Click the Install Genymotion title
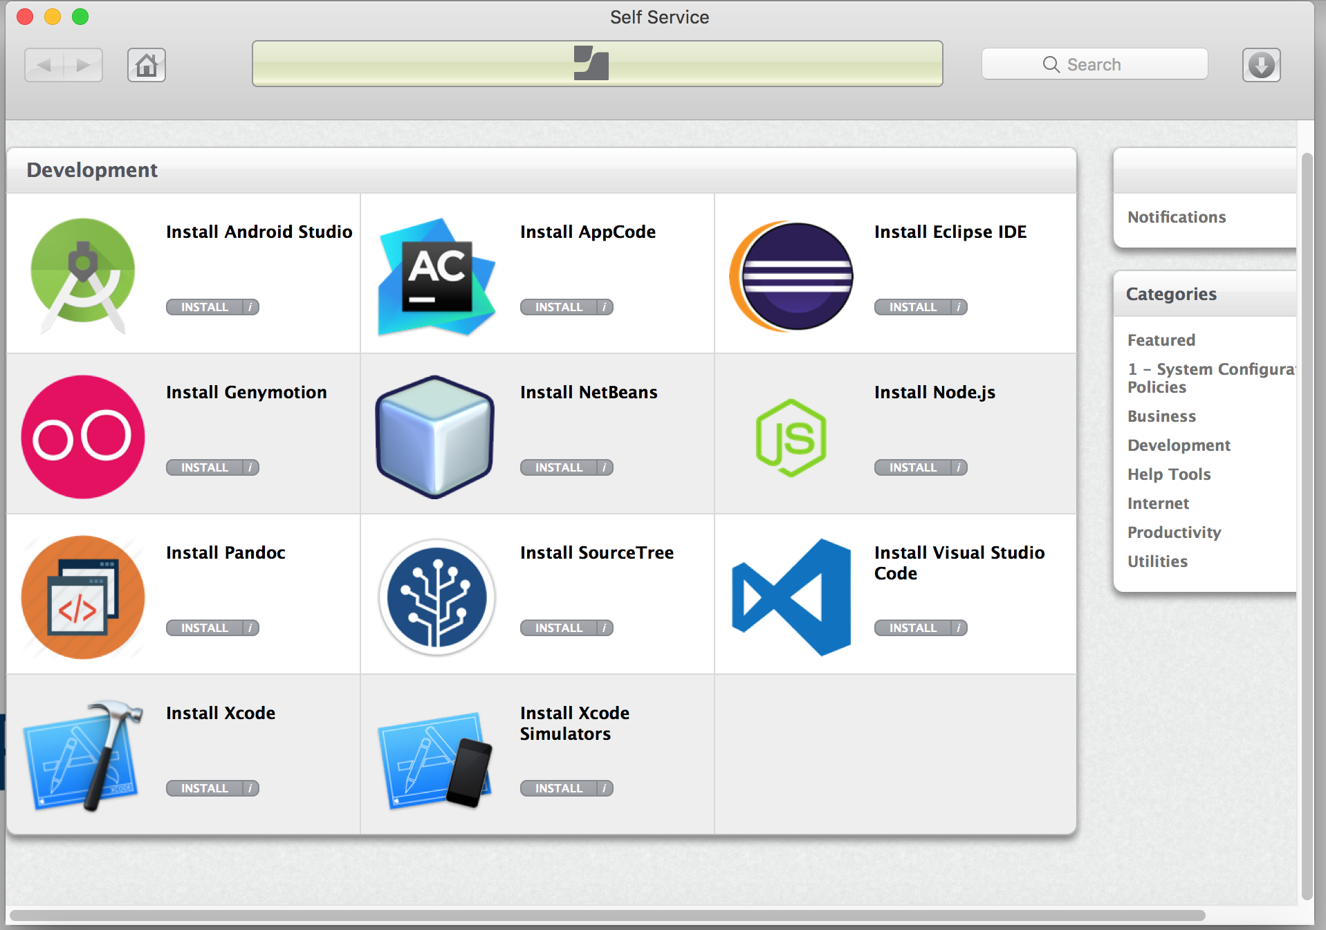Image resolution: width=1326 pixels, height=930 pixels. 246,393
